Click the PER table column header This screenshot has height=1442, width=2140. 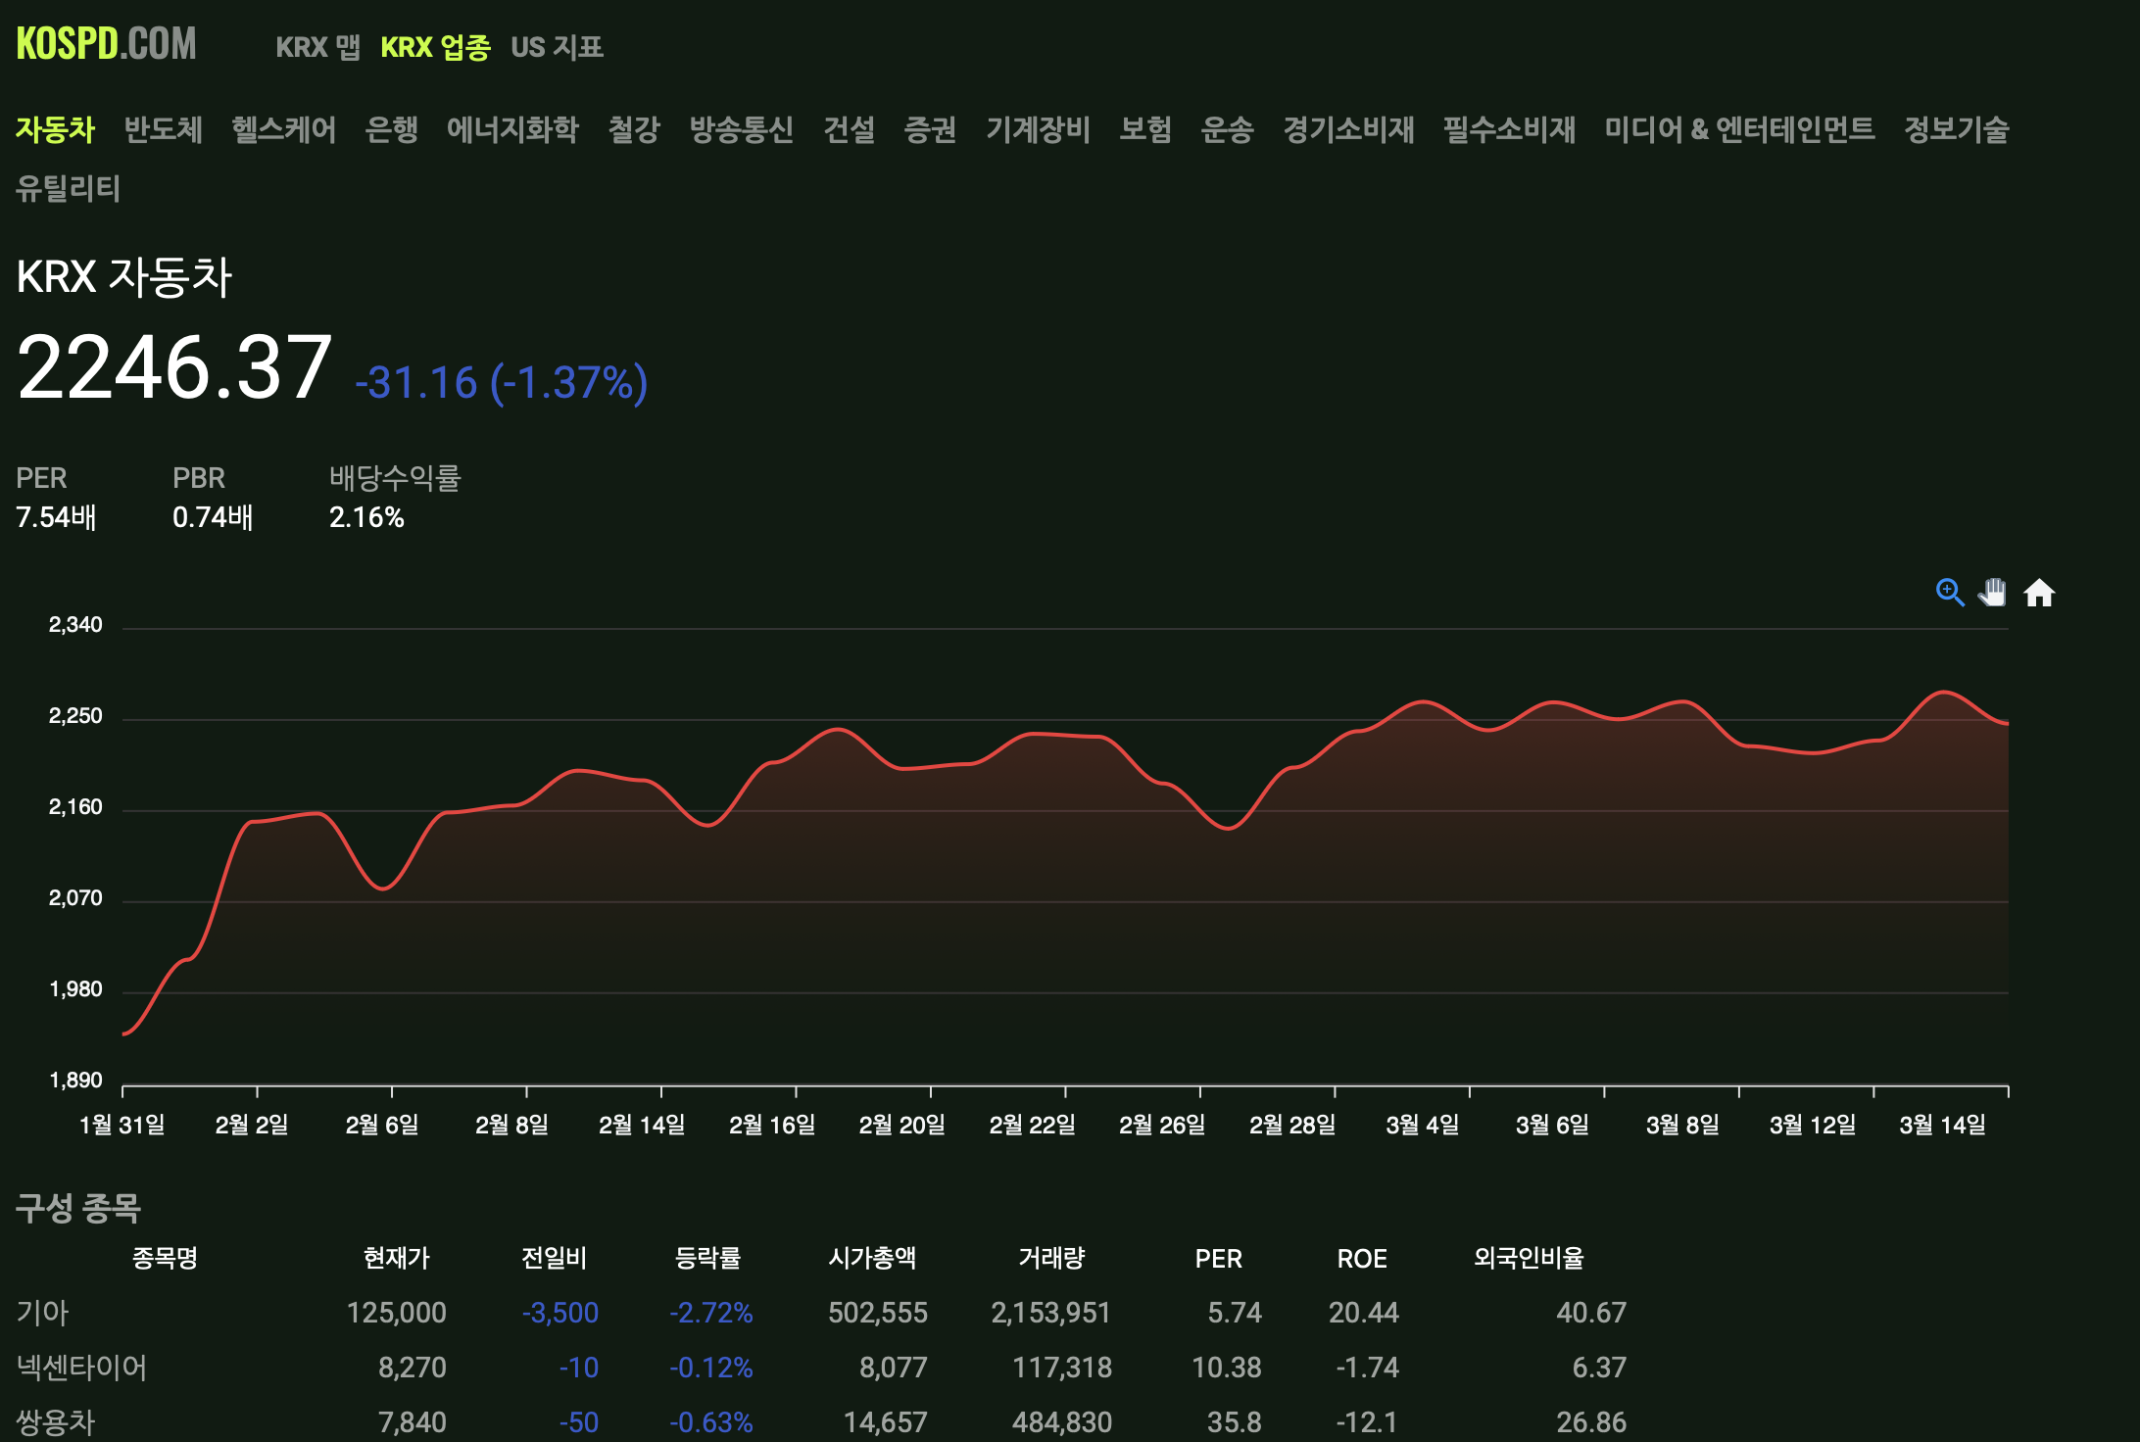(1218, 1259)
